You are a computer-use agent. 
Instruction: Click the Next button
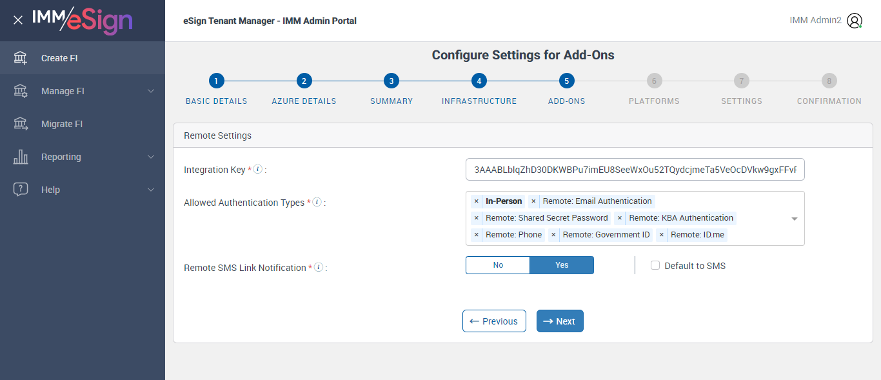click(x=560, y=321)
